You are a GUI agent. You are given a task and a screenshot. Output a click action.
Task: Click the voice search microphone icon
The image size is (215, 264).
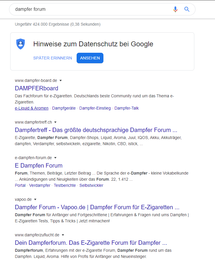[175, 9]
